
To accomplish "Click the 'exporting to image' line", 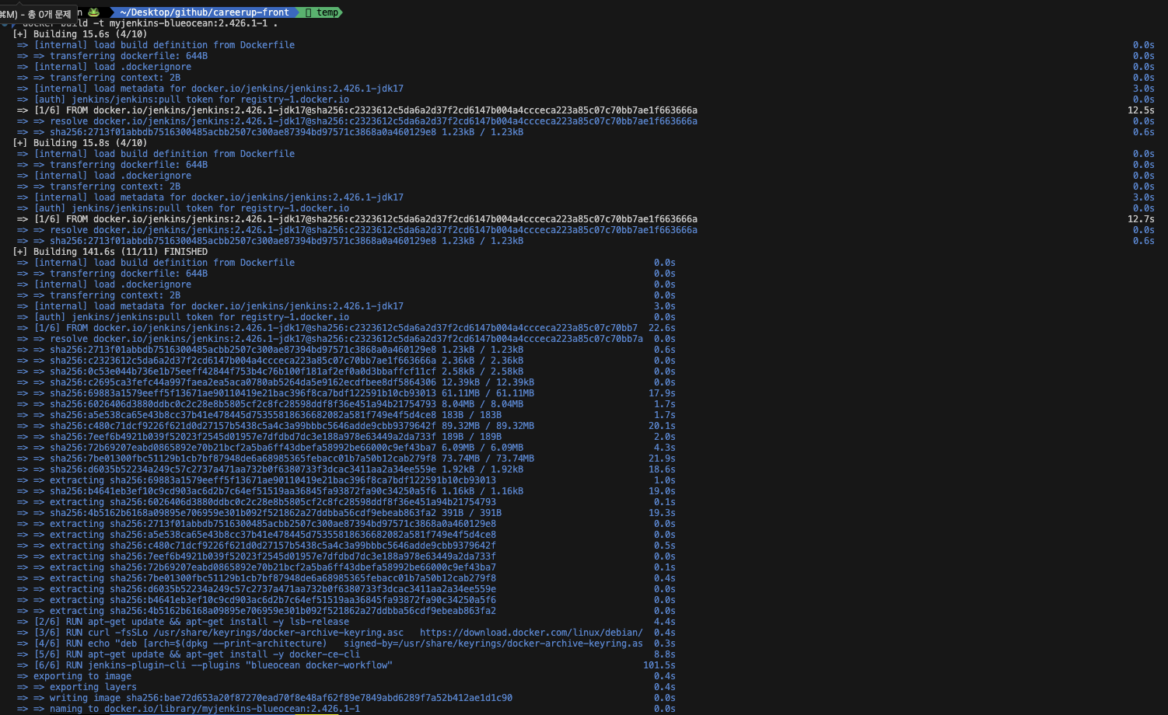I will coord(74,676).
